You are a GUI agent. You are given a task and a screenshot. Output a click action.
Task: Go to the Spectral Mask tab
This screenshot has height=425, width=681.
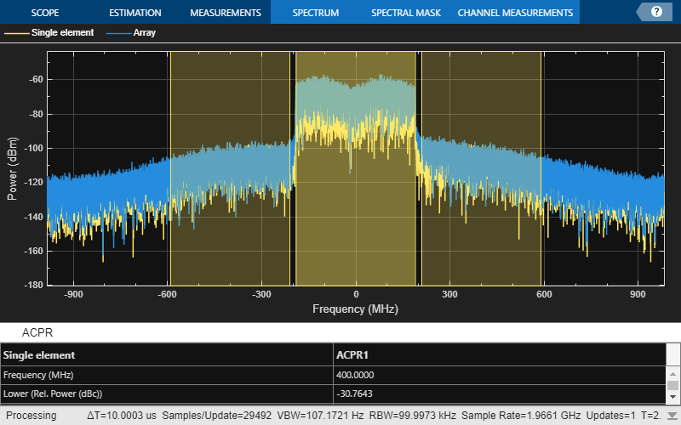pyautogui.click(x=405, y=13)
